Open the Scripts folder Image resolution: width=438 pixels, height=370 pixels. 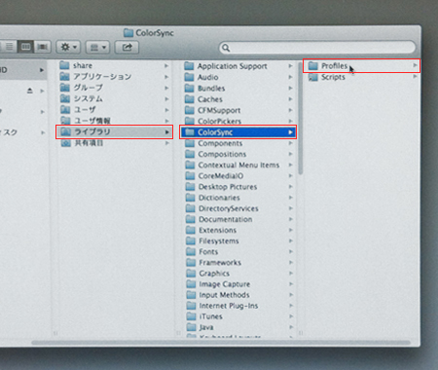[x=362, y=77]
